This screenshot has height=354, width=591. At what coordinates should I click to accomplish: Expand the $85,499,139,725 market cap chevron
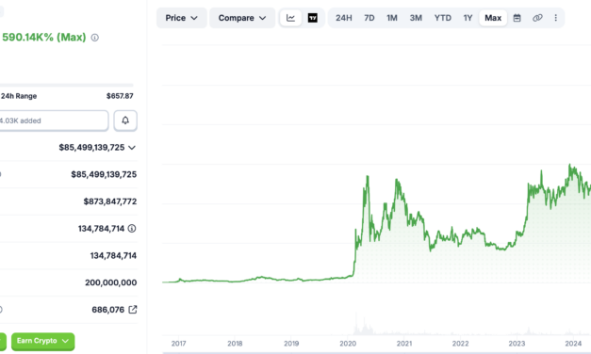[132, 148]
